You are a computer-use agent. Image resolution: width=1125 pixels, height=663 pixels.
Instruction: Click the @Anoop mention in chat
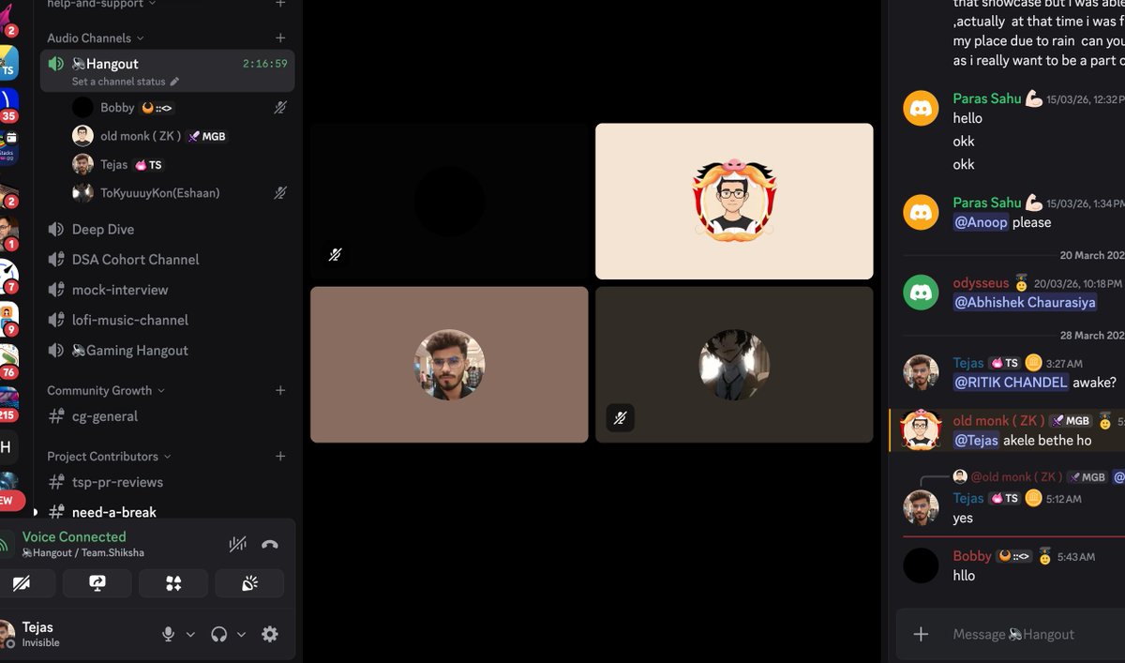tap(981, 222)
